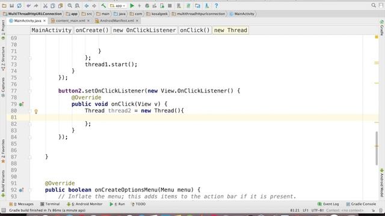Click the navigate Back arrow icon
The height and width of the screenshot is (216, 385).
87,5
